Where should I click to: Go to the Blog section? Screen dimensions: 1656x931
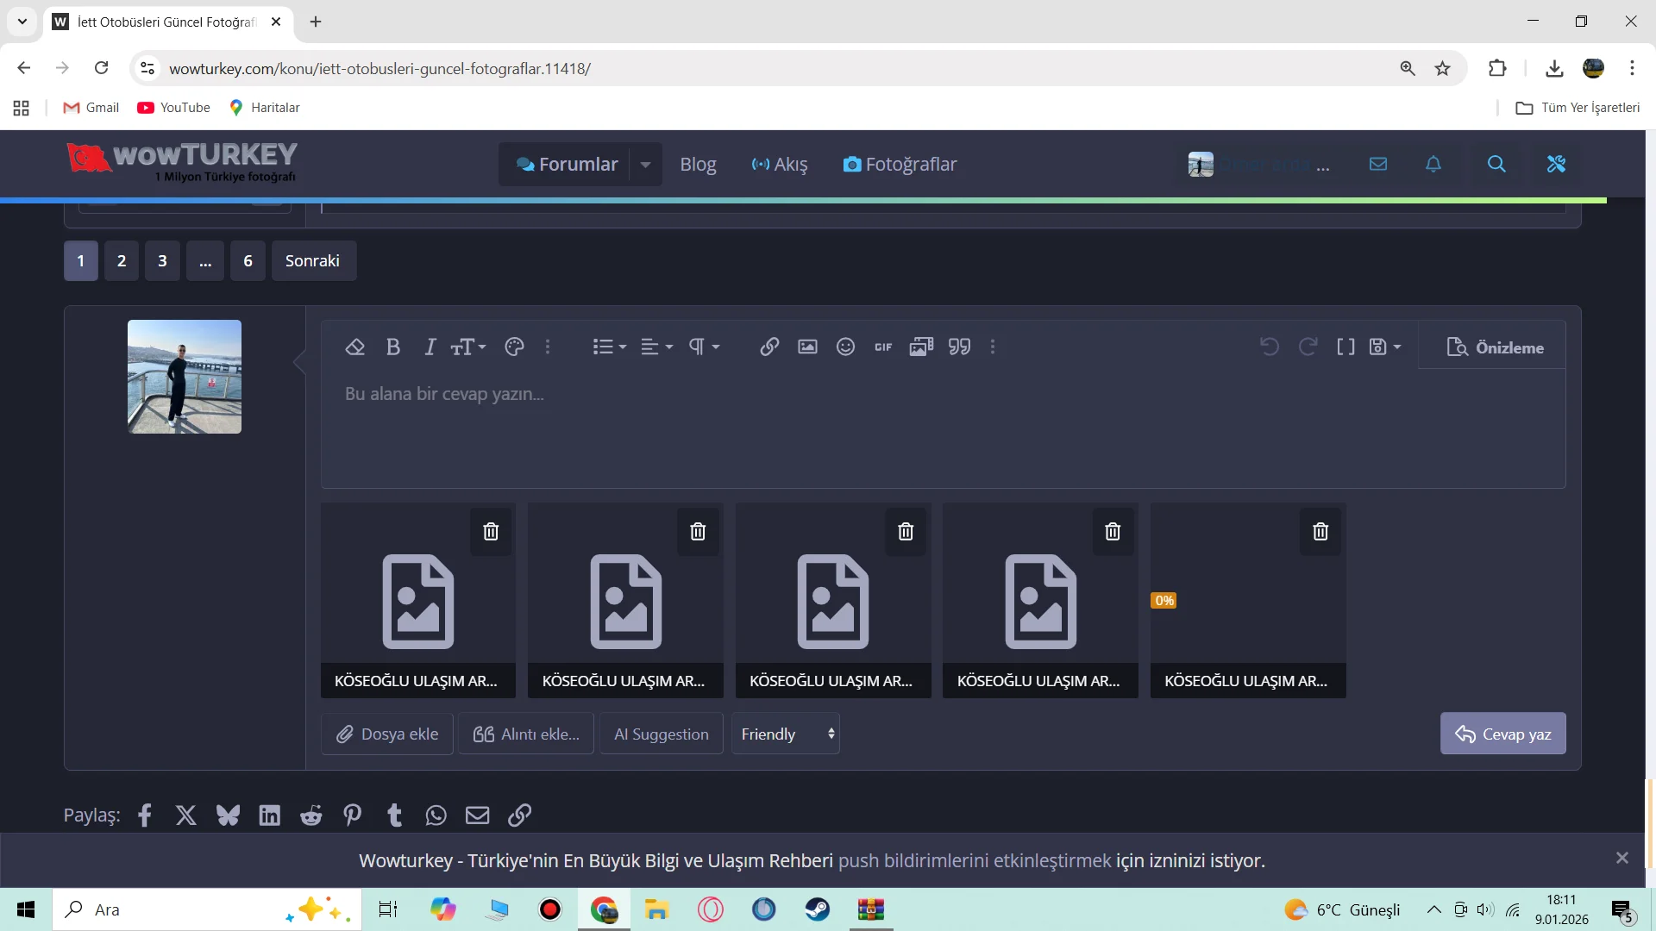pyautogui.click(x=698, y=164)
